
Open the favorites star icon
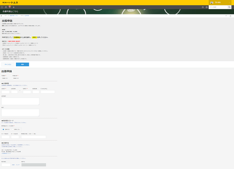[x=14, y=7]
